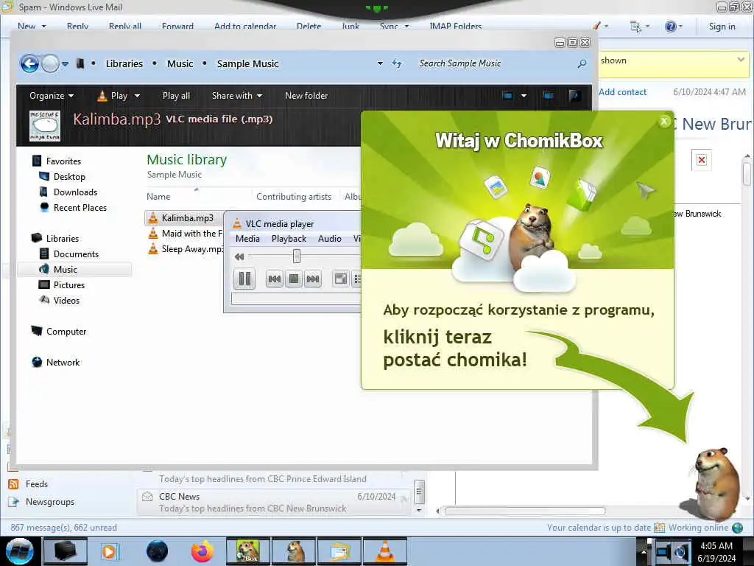Open VLC Audio menu
The height and width of the screenshot is (566, 754).
click(330, 239)
